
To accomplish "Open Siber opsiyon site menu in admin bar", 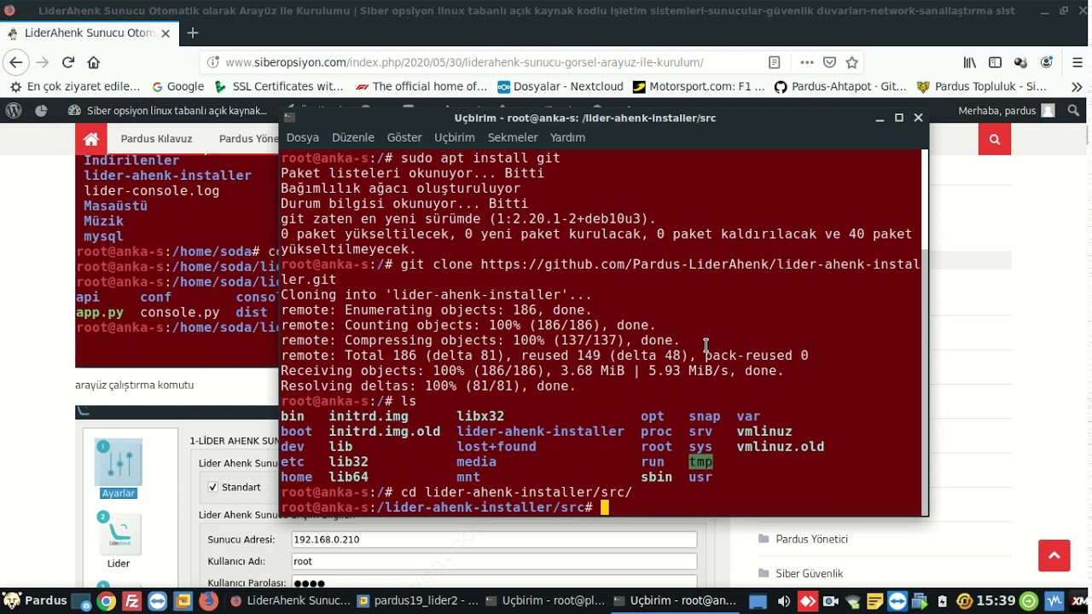I will pos(167,111).
